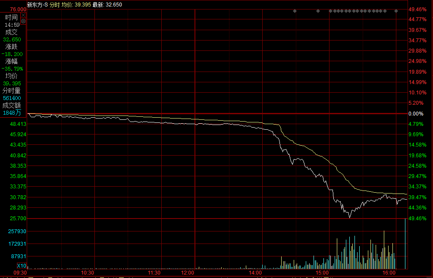Viewport: 433px width, 278px height.
Task: Click the 76.000 top price label
Action: [18, 9]
